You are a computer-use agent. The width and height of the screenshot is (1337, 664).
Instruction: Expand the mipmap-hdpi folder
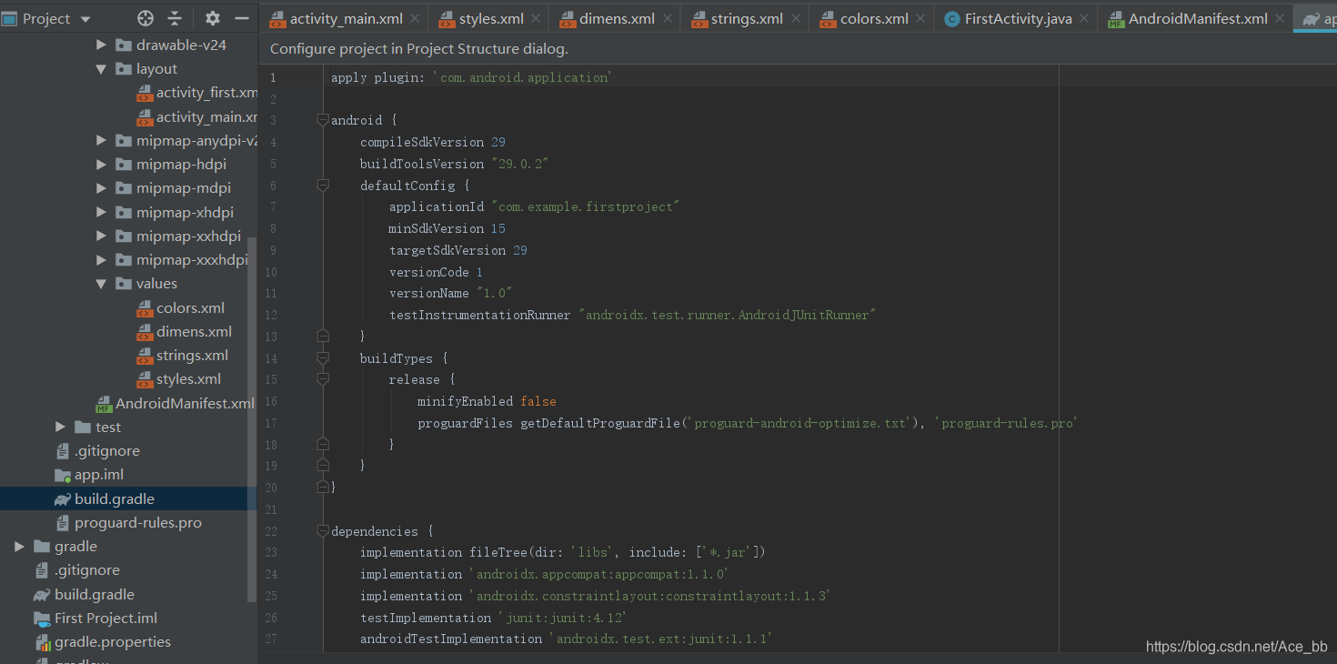tap(100, 164)
